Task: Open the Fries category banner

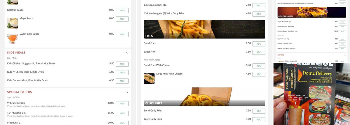Action: click(204, 29)
